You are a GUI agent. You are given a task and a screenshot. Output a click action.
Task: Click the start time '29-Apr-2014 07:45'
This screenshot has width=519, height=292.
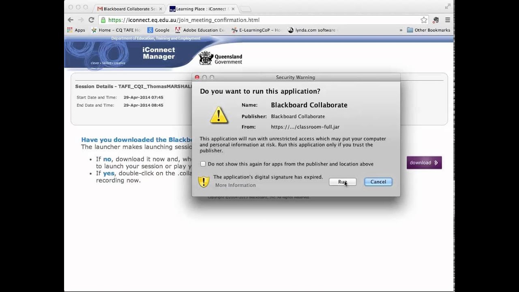click(x=144, y=97)
